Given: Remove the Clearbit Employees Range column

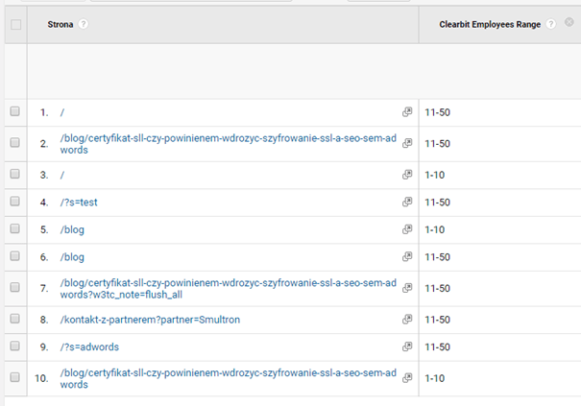Looking at the screenshot, I should [x=569, y=23].
